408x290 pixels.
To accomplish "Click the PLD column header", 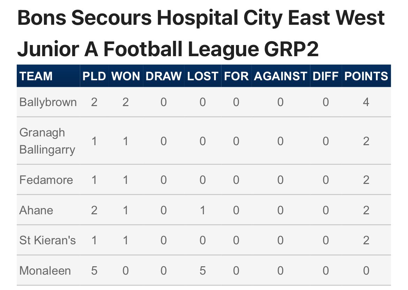I will click(x=94, y=76).
